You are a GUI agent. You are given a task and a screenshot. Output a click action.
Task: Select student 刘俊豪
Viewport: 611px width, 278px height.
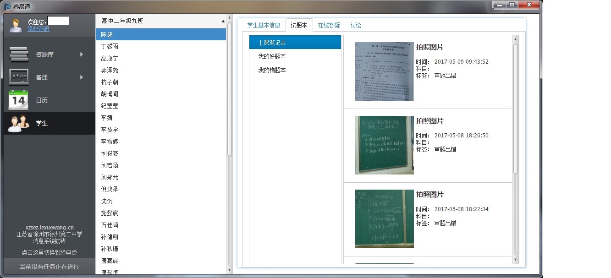pyautogui.click(x=161, y=153)
